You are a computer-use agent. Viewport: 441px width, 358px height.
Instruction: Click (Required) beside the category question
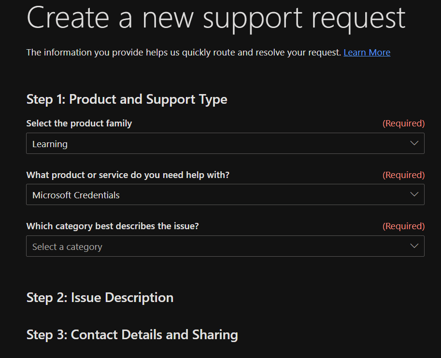404,226
